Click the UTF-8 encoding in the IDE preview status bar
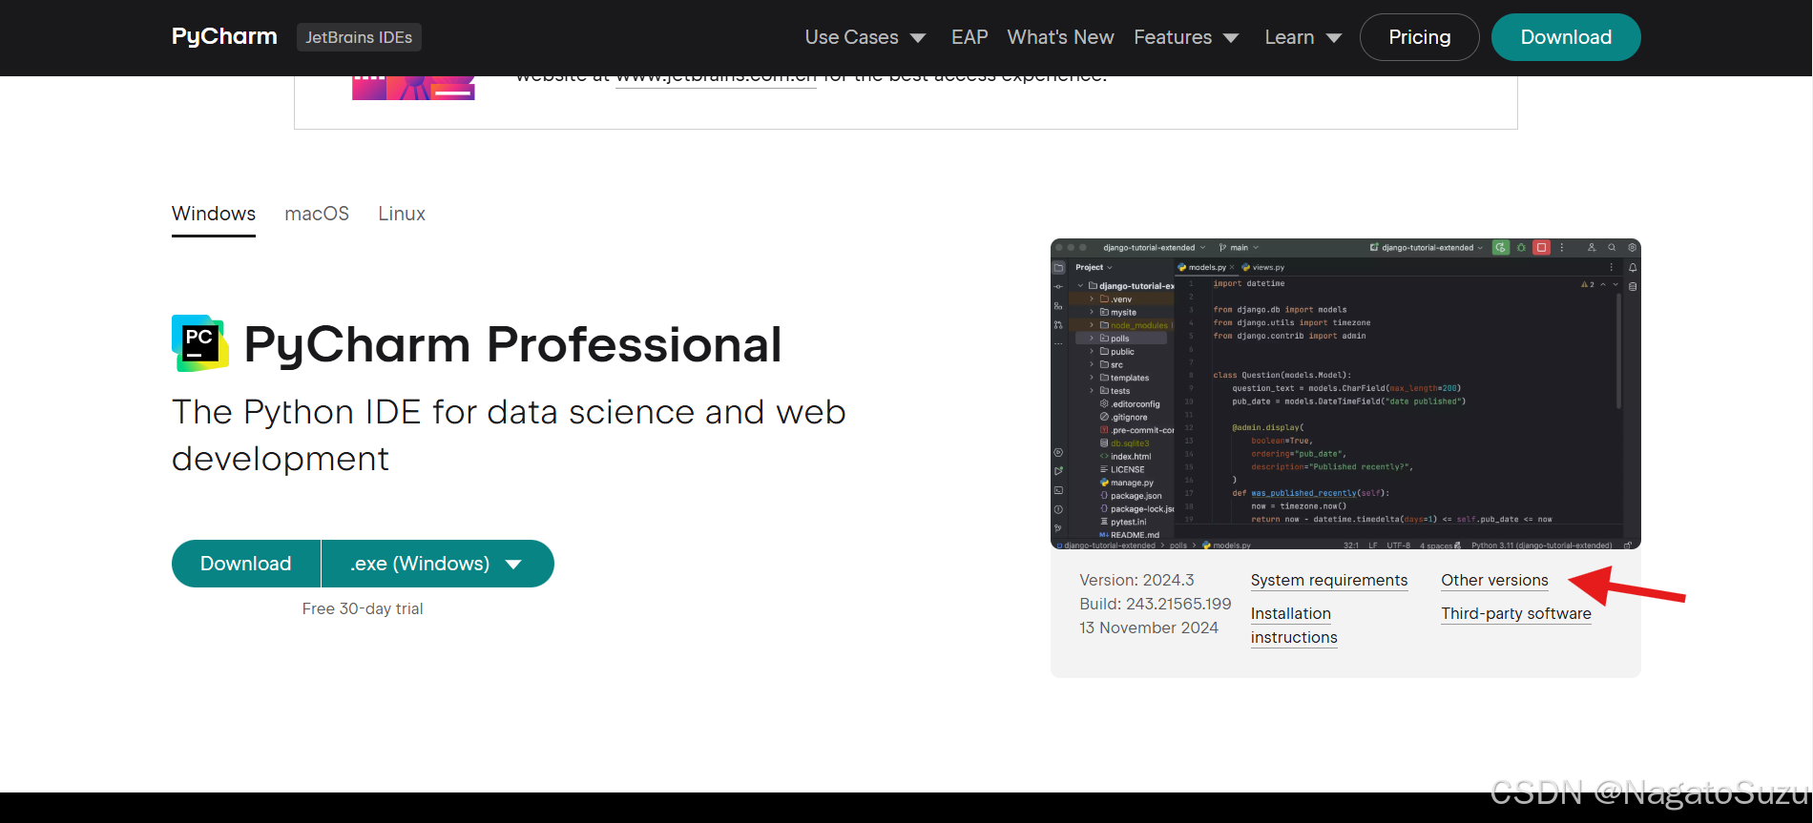Screen dimensions: 1813x823 click(1398, 545)
